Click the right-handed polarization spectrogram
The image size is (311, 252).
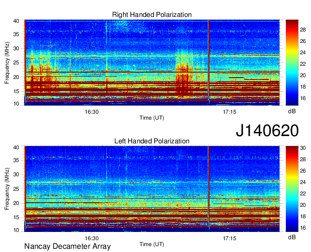152,63
